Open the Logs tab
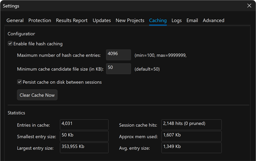The image size is (256, 161). 177,20
